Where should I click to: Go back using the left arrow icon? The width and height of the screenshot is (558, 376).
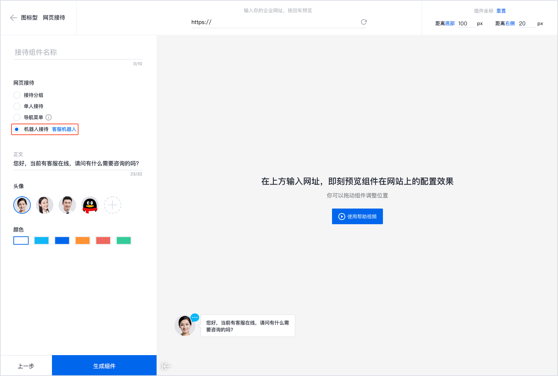coord(14,18)
